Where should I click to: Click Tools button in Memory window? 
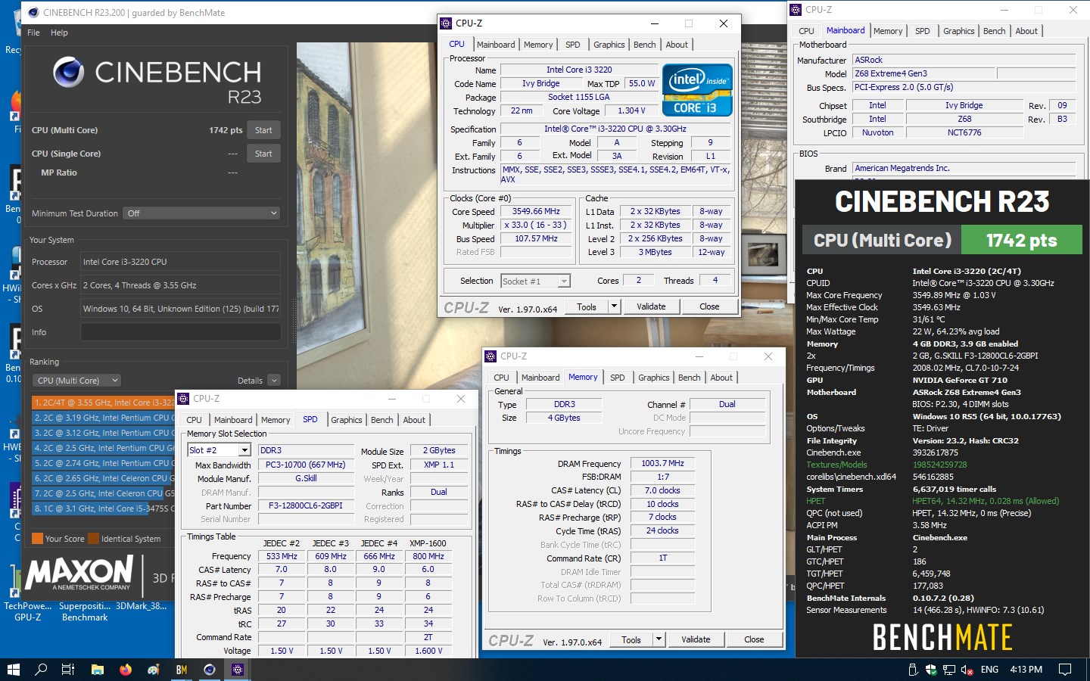(x=631, y=639)
